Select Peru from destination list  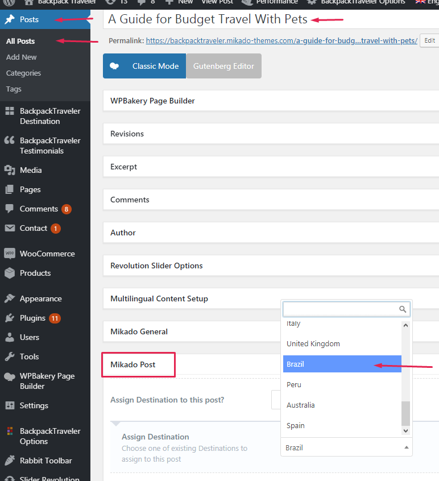click(294, 385)
